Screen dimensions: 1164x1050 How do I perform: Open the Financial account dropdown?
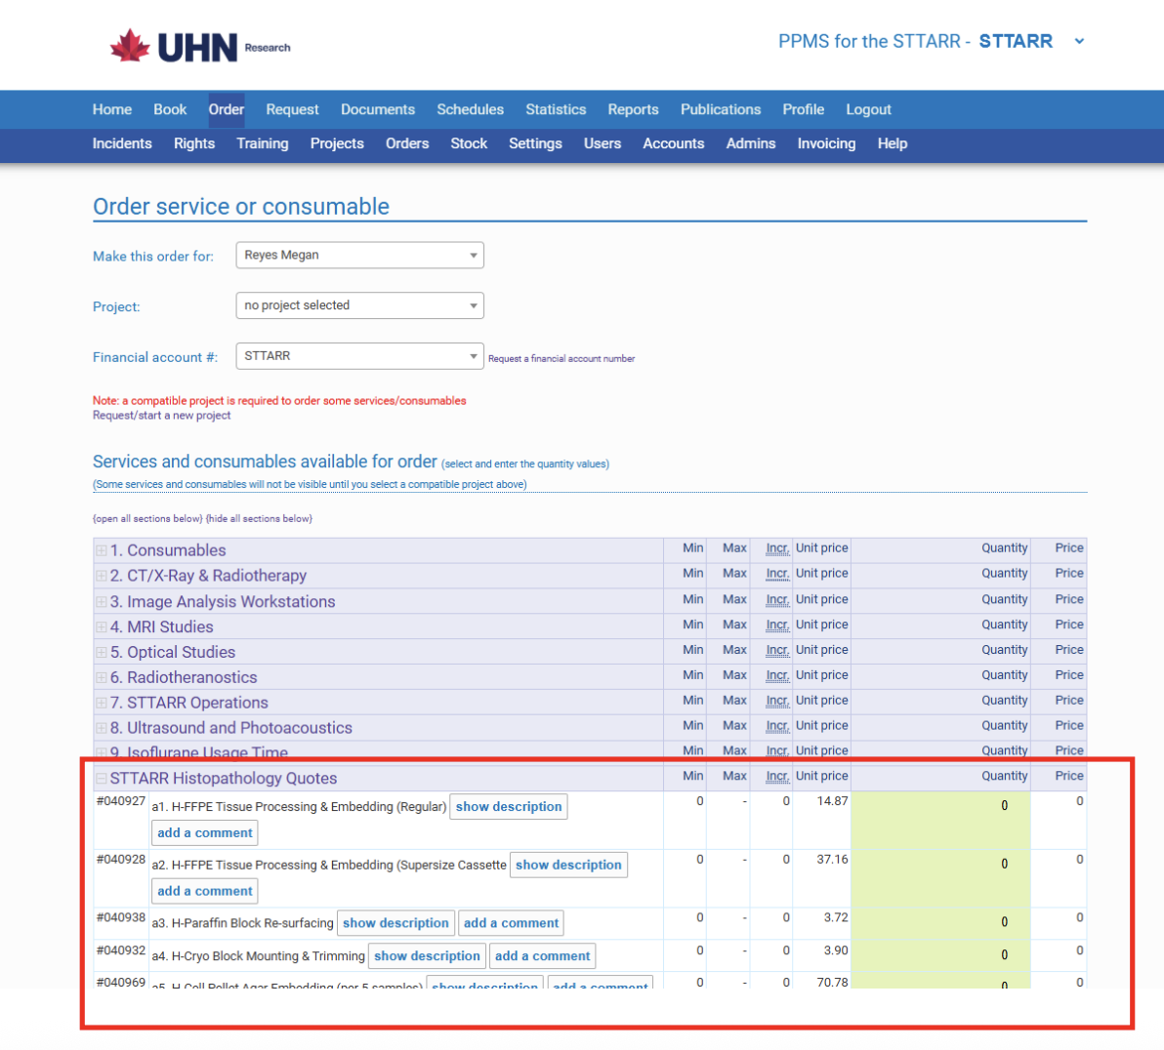360,356
